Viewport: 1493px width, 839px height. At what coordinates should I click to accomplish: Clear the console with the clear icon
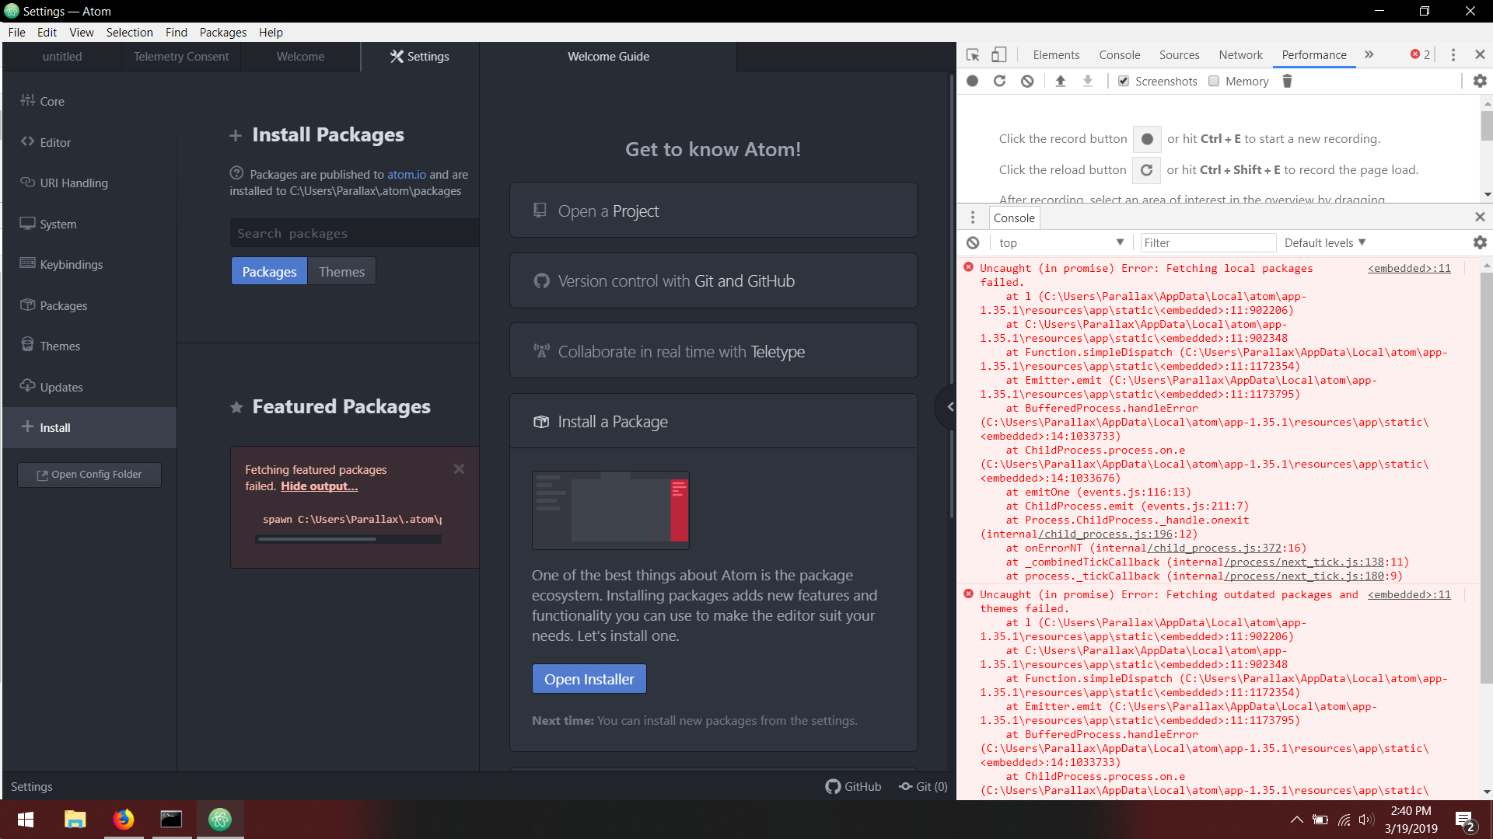coord(973,242)
